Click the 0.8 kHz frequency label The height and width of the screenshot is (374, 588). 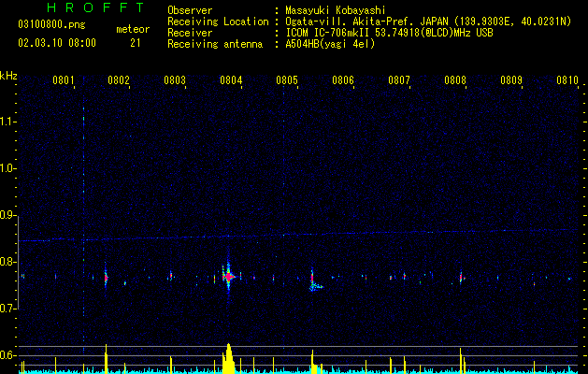point(8,262)
